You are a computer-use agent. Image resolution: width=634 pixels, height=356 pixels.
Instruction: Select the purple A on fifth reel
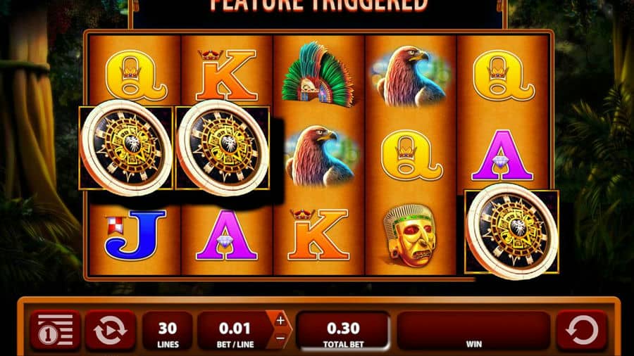[x=502, y=155]
